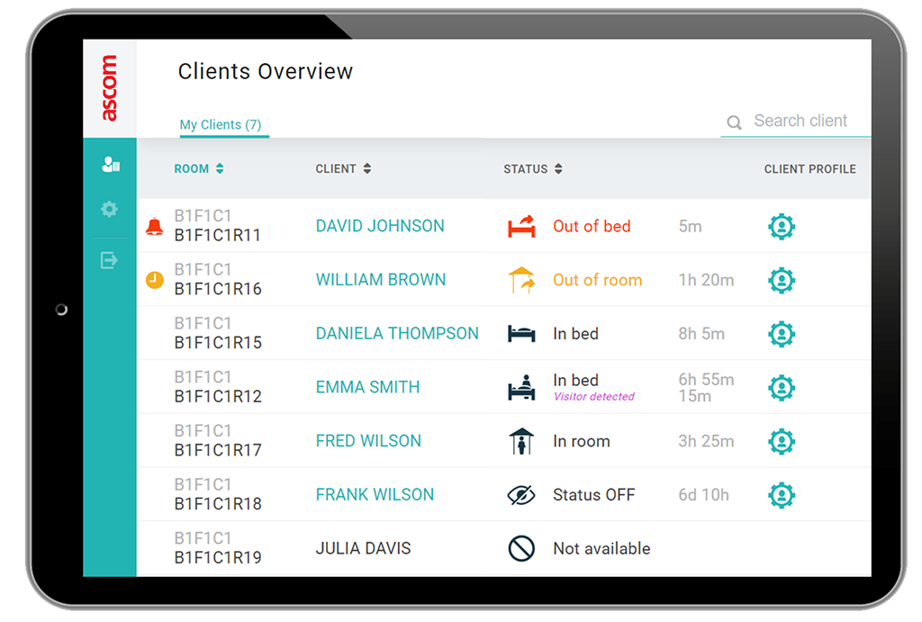Open the Daniela Thompson client link
Screen dimensions: 922x622
[x=397, y=334]
